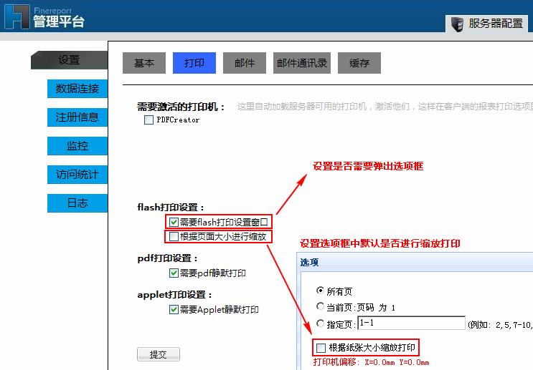Open the 邮件 tab
The height and width of the screenshot is (370, 533).
click(x=245, y=63)
